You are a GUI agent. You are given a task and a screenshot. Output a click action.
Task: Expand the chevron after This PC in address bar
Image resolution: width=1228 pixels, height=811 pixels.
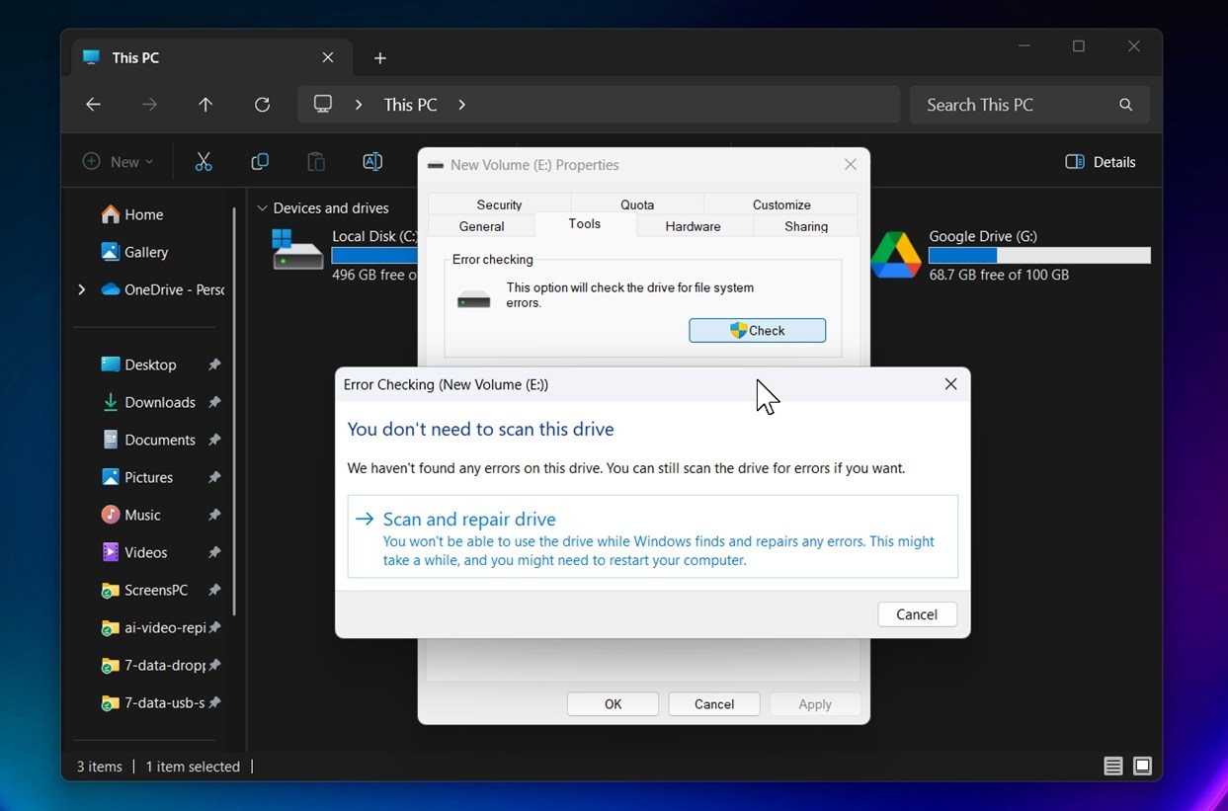coord(461,105)
